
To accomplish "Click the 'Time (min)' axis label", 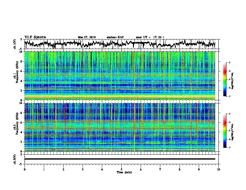I will 124,172.
